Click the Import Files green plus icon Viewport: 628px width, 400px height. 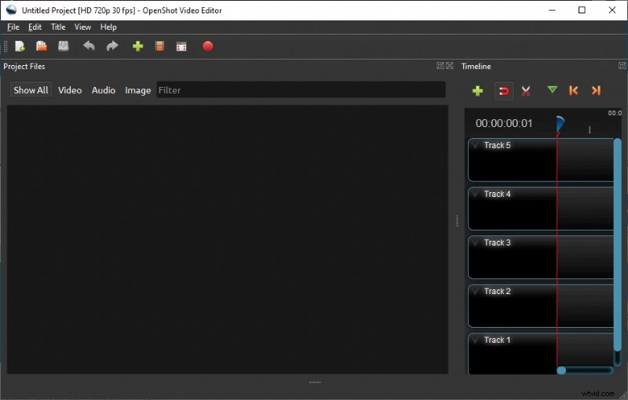pyautogui.click(x=138, y=46)
